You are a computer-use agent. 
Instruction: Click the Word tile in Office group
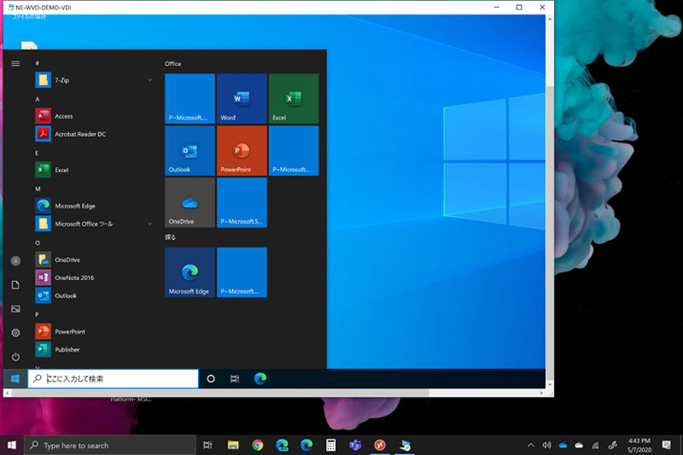click(x=242, y=99)
